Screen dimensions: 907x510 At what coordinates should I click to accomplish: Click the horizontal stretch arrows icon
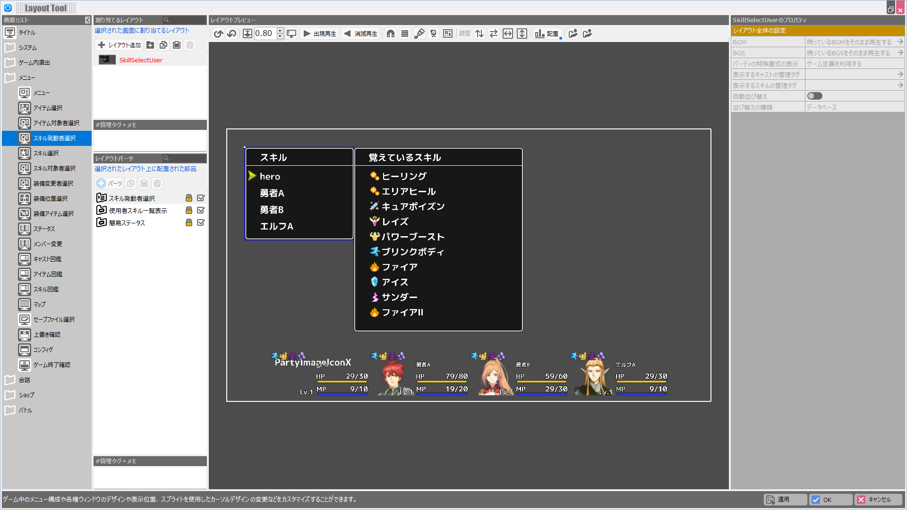pyautogui.click(x=508, y=34)
